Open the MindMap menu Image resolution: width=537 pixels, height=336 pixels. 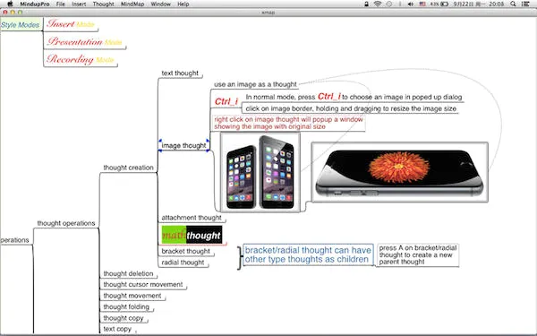(x=132, y=4)
